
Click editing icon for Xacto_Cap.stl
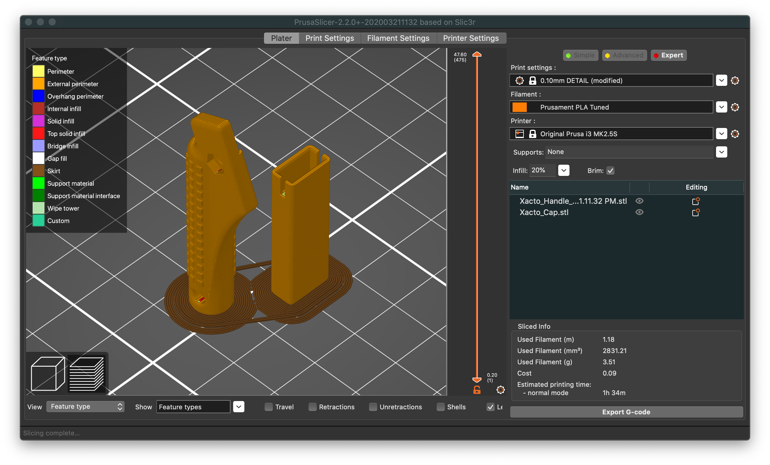tap(696, 213)
